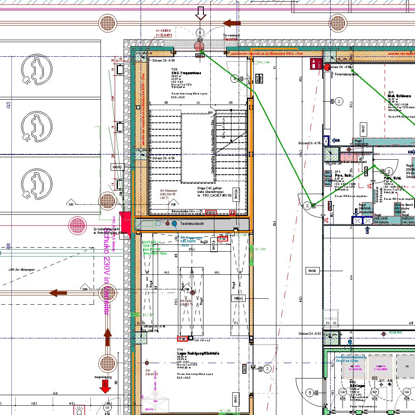The height and width of the screenshot is (415, 415).
Task: Select the NV07 tag box
Action: pos(364,129)
